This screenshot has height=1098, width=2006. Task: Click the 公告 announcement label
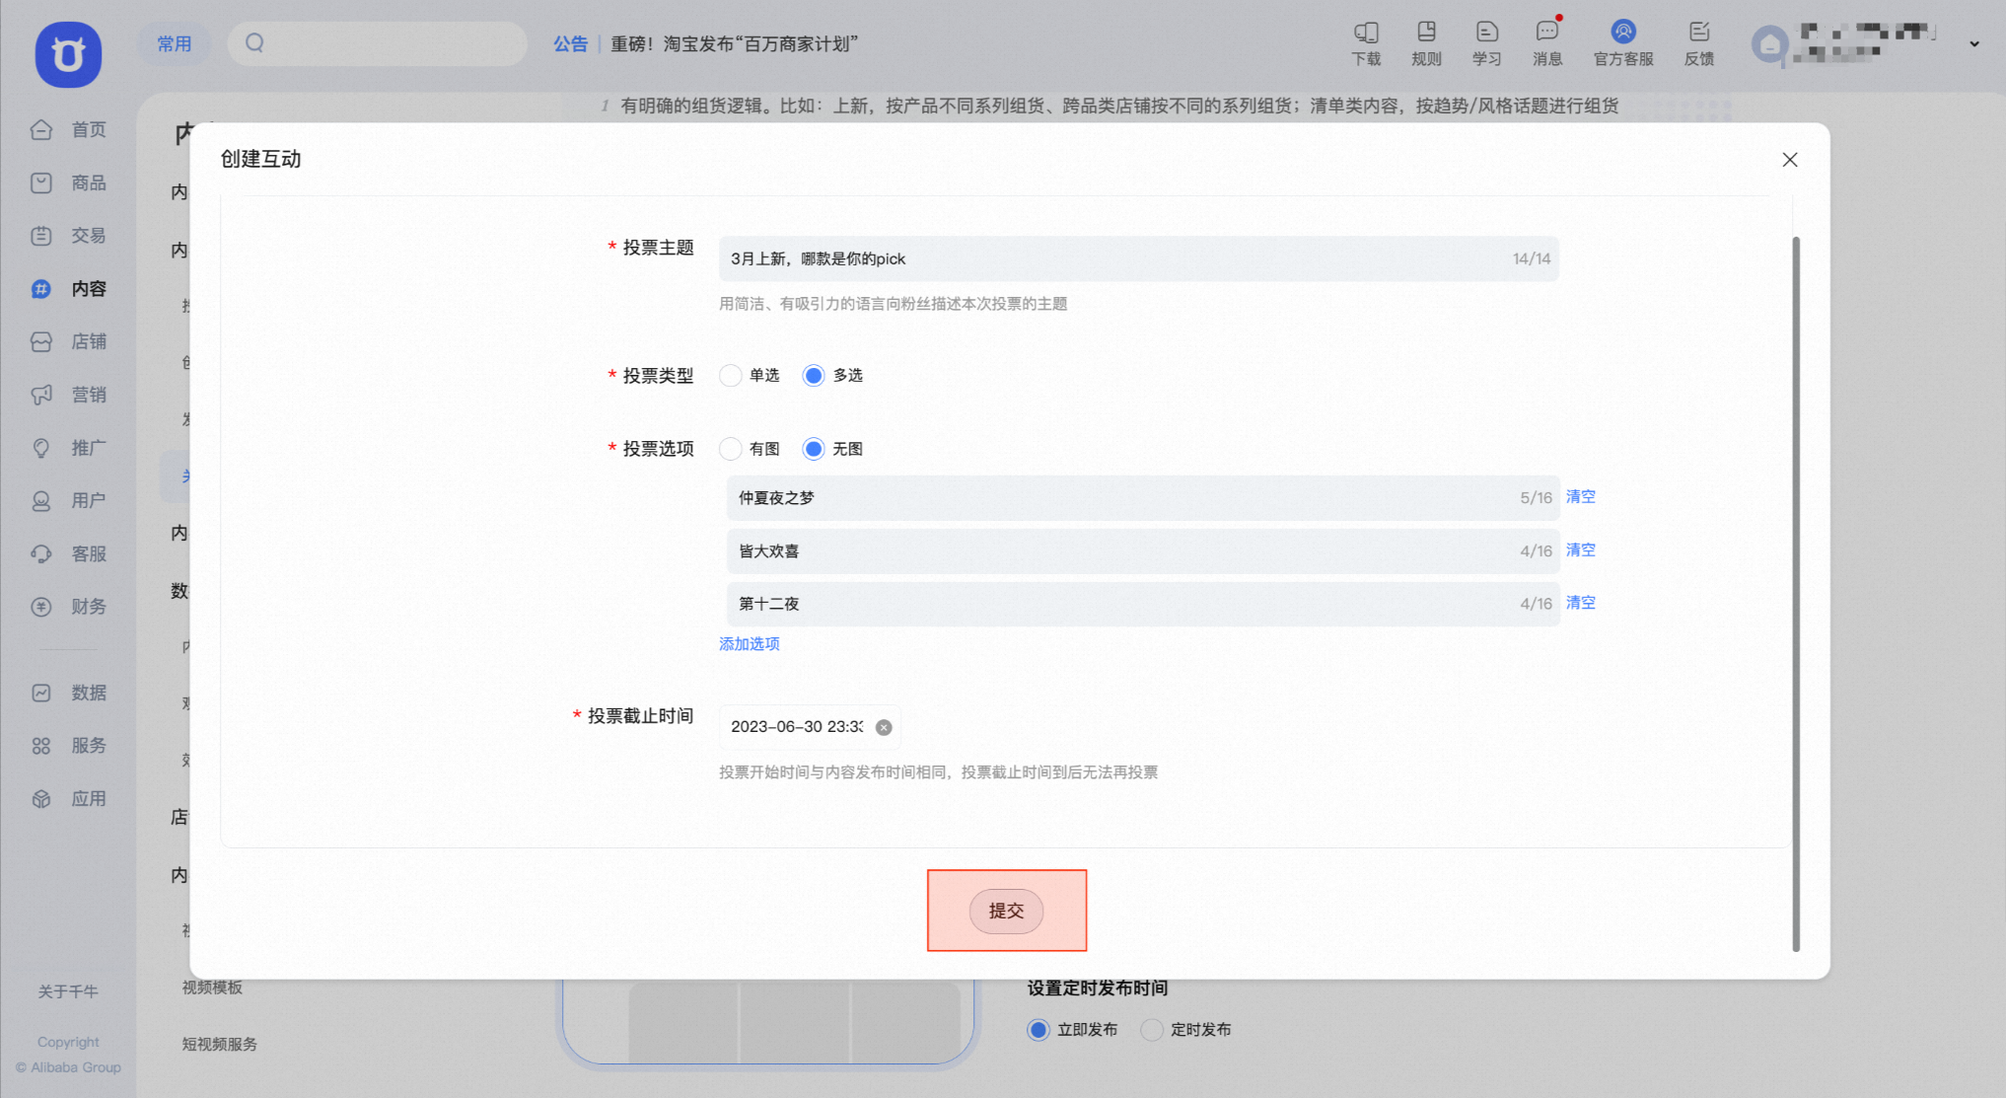tap(570, 43)
